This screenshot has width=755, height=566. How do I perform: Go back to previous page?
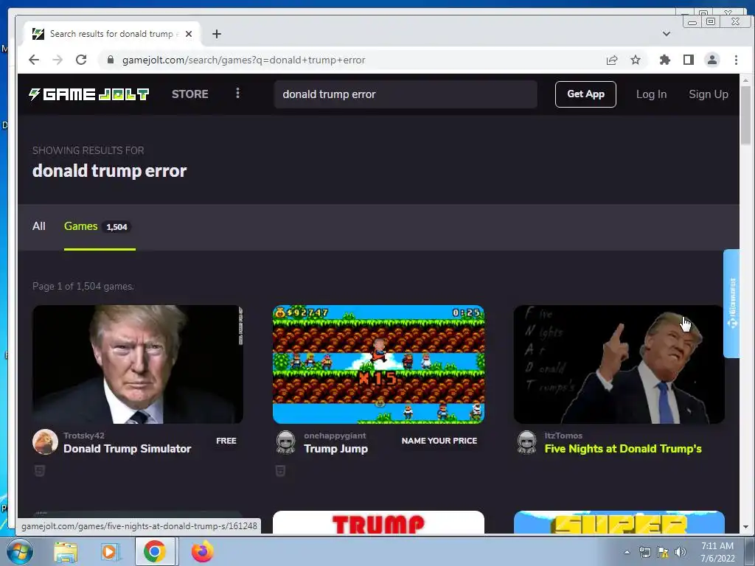[x=34, y=60]
